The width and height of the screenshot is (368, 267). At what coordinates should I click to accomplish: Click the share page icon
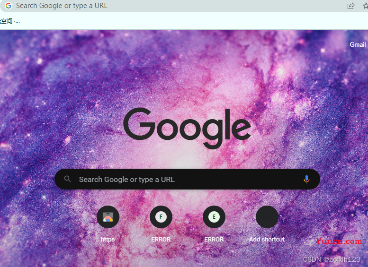tap(350, 6)
